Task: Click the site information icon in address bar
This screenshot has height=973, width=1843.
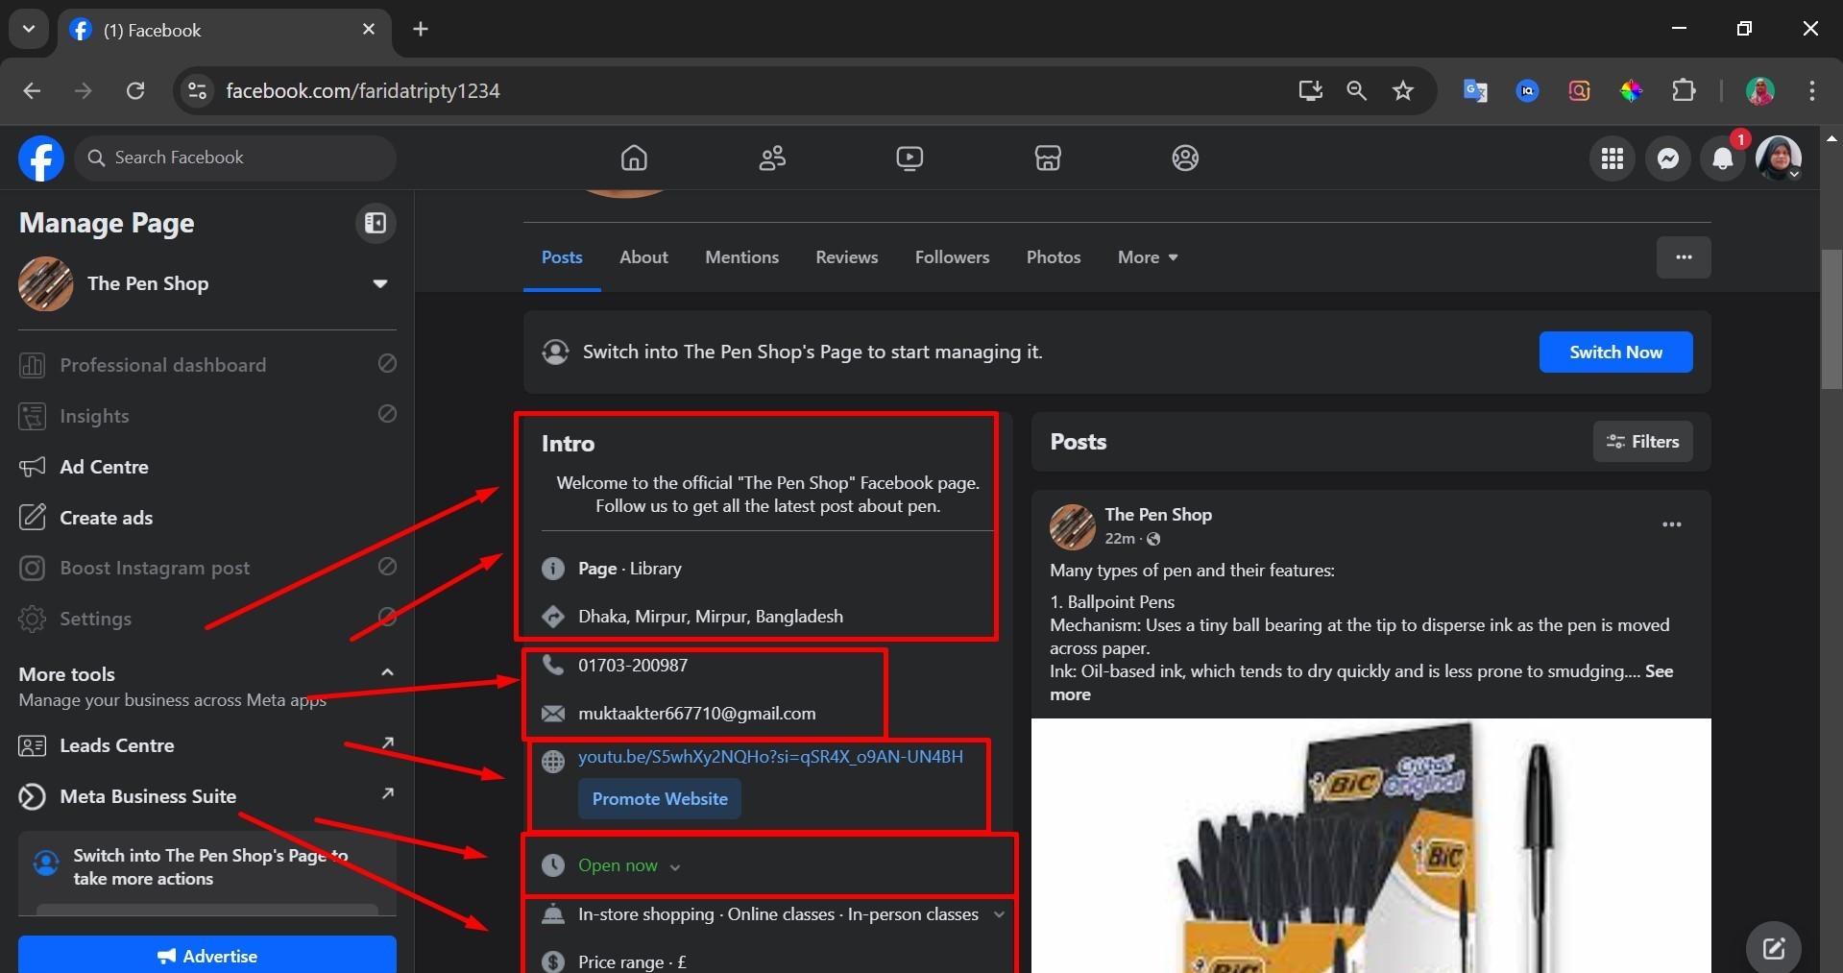Action: coord(197,90)
